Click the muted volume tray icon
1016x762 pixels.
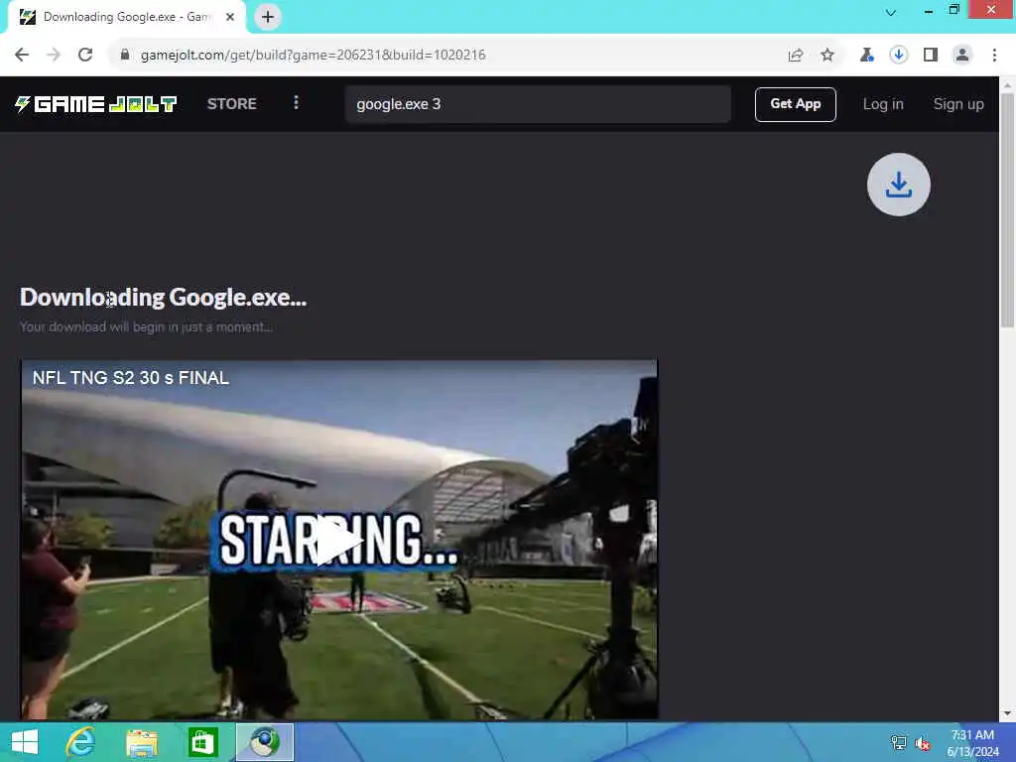[x=923, y=743]
